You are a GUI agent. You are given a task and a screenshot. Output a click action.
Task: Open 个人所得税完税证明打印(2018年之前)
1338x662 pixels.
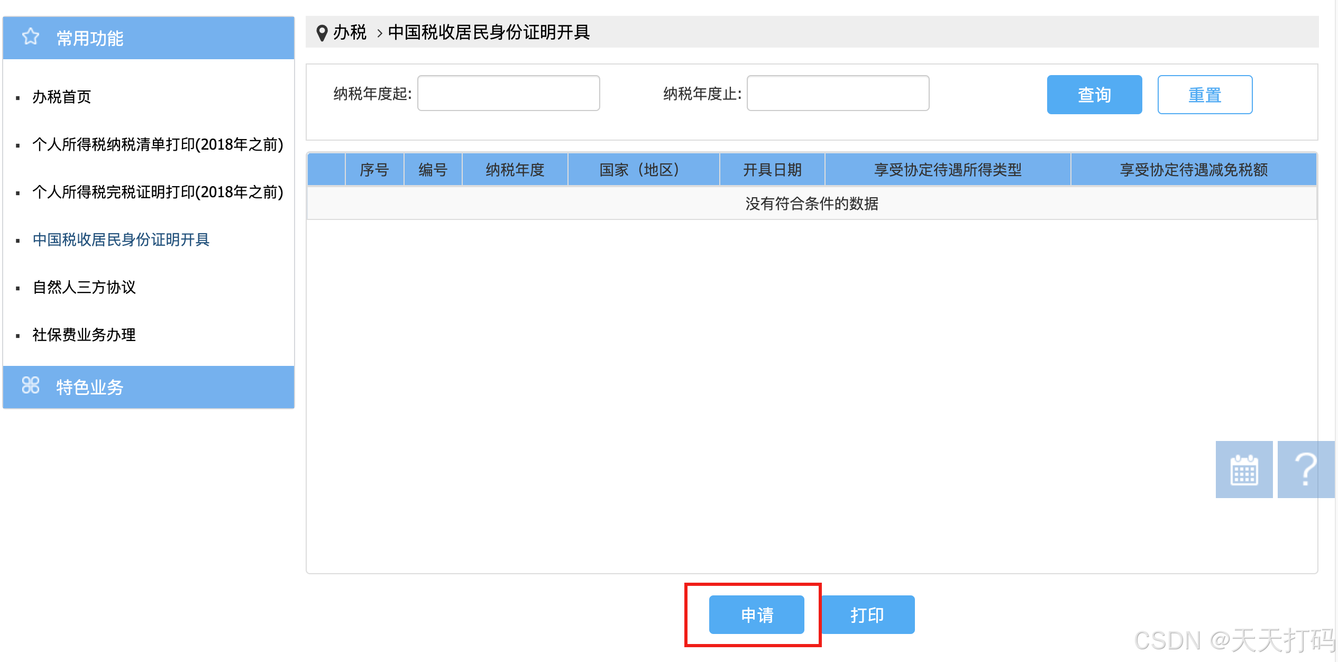[x=158, y=192]
